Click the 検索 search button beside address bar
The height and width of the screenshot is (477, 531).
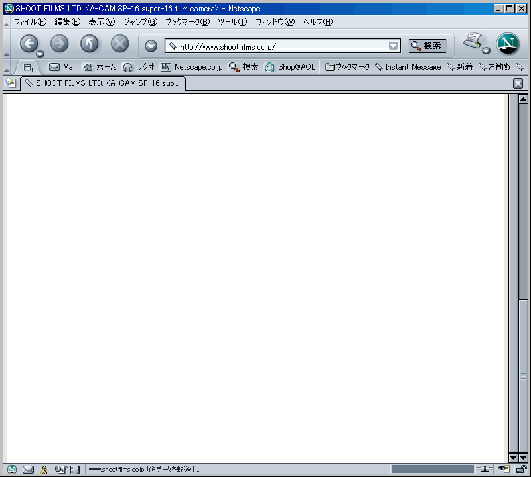click(x=427, y=46)
